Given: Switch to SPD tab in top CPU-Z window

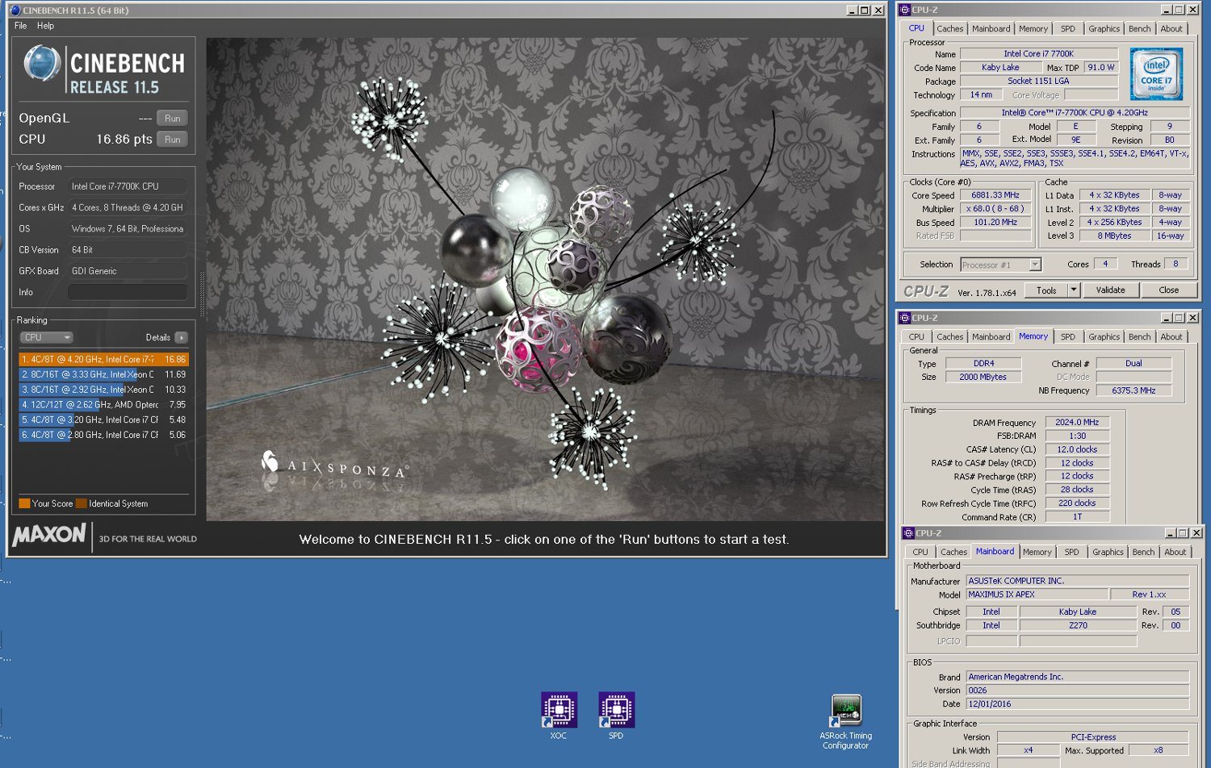Looking at the screenshot, I should pyautogui.click(x=1067, y=28).
